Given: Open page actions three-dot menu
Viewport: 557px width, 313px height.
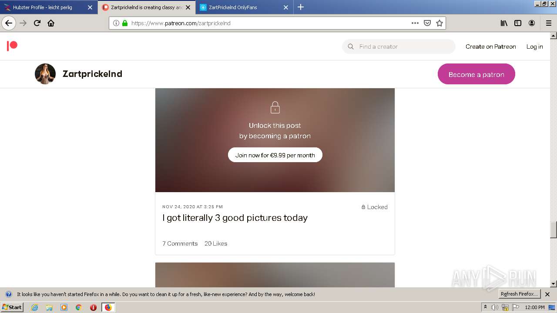Looking at the screenshot, I should point(415,23).
